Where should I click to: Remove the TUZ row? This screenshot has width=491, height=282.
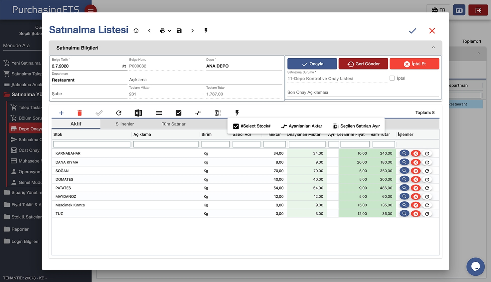416,214
